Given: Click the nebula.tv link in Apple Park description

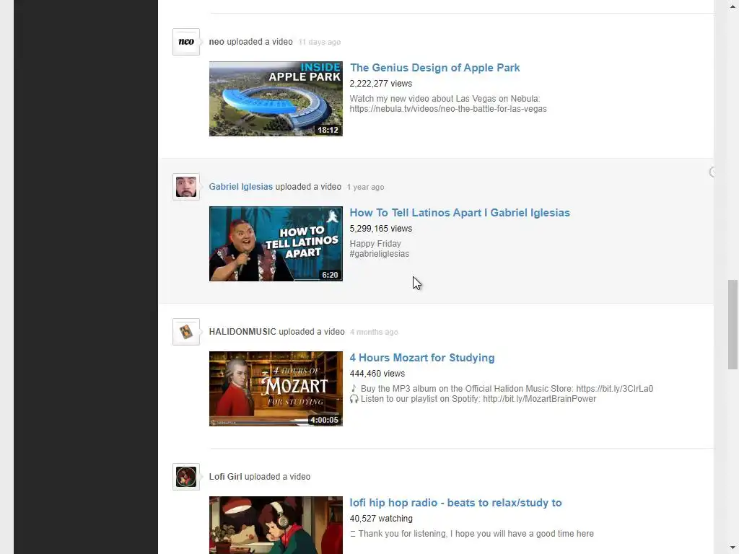Looking at the screenshot, I should point(448,109).
